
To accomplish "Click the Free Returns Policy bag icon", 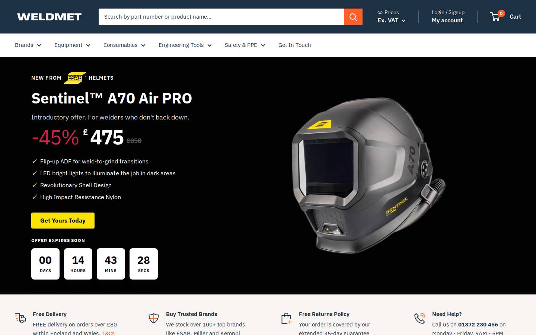I will [x=286, y=318].
